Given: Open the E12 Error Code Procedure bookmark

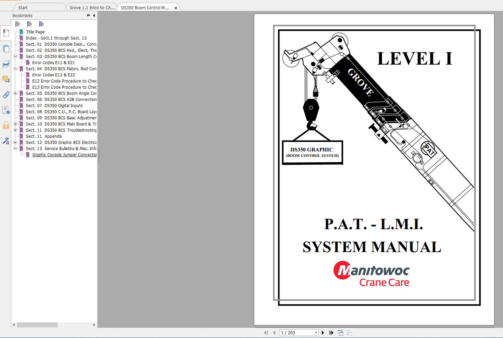Looking at the screenshot, I should tap(64, 81).
